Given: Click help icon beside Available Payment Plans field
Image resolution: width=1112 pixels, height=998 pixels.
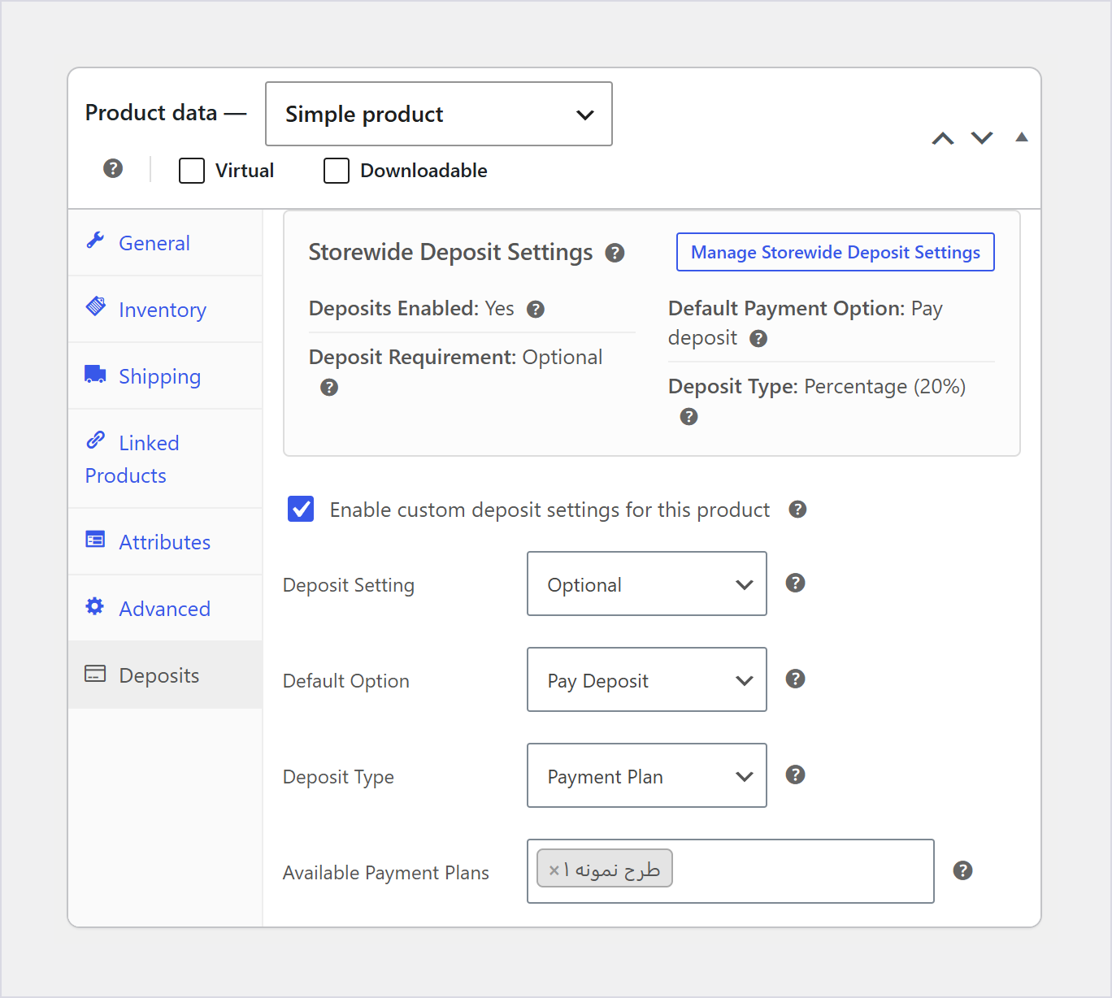Looking at the screenshot, I should pyautogui.click(x=963, y=870).
